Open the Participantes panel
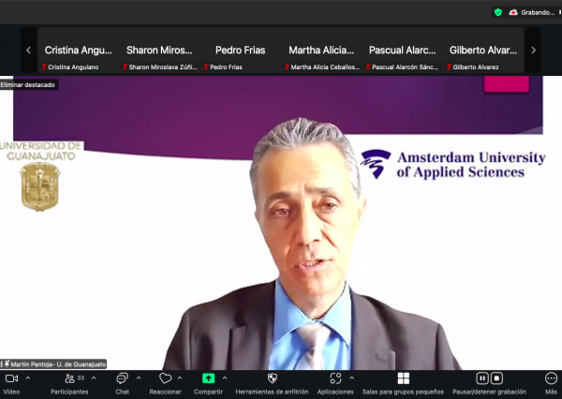Screen dimensions: 562x399 tap(69, 378)
